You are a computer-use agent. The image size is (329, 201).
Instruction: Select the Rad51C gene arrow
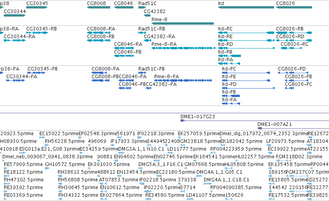142,7
